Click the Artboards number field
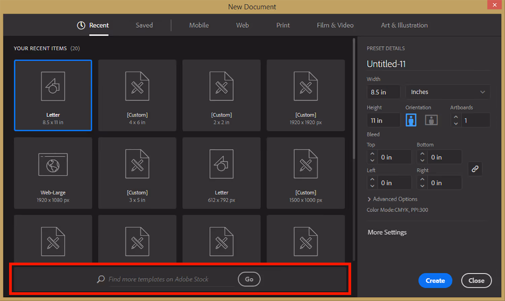Screen dimensions: 505x301 click(x=475, y=120)
